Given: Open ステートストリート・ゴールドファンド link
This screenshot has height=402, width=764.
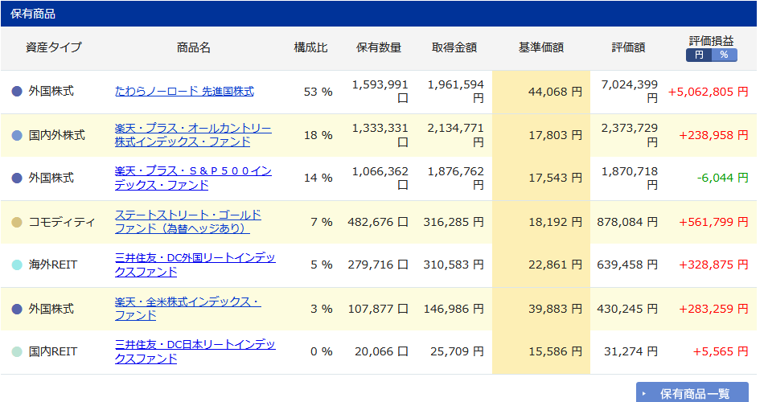Looking at the screenshot, I should (x=188, y=222).
